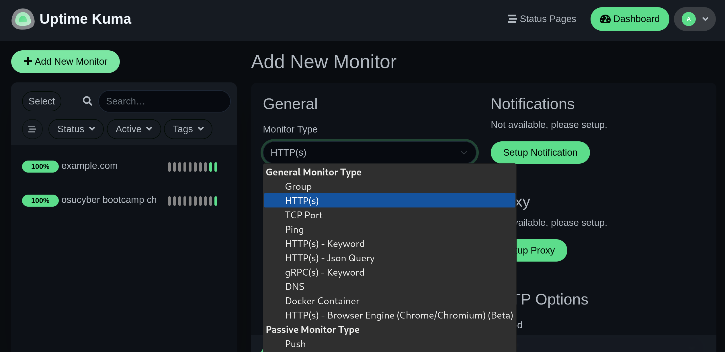Click the plus icon in Add New Monitor
This screenshot has height=352, width=725.
(x=28, y=61)
